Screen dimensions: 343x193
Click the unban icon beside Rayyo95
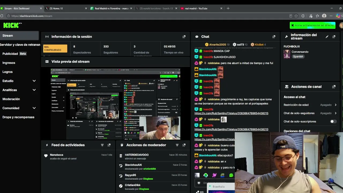[x=121, y=176]
